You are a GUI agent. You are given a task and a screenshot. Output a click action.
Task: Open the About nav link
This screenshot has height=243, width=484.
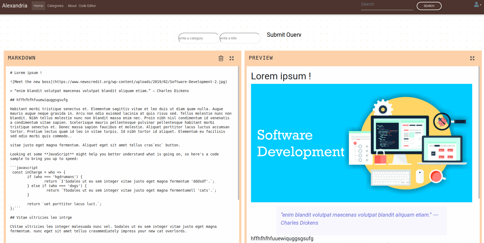pos(72,6)
